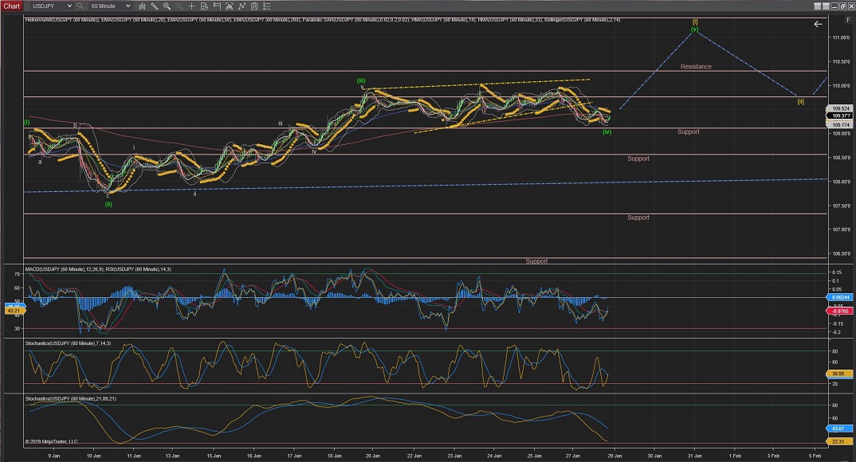The height and width of the screenshot is (462, 856).
Task: Select the red MACD value marker on axis
Action: click(x=840, y=311)
